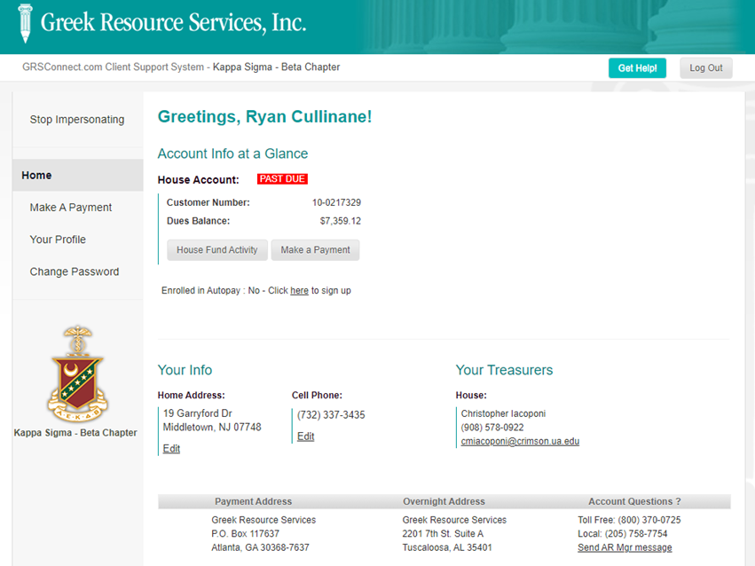Go to Home in sidebar
The image size is (755, 566).
tap(77, 175)
